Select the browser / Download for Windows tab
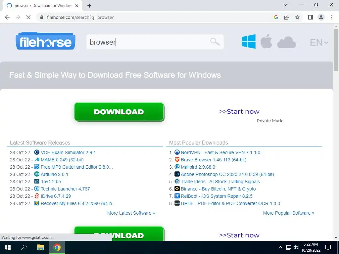The width and height of the screenshot is (339, 254). [x=42, y=6]
